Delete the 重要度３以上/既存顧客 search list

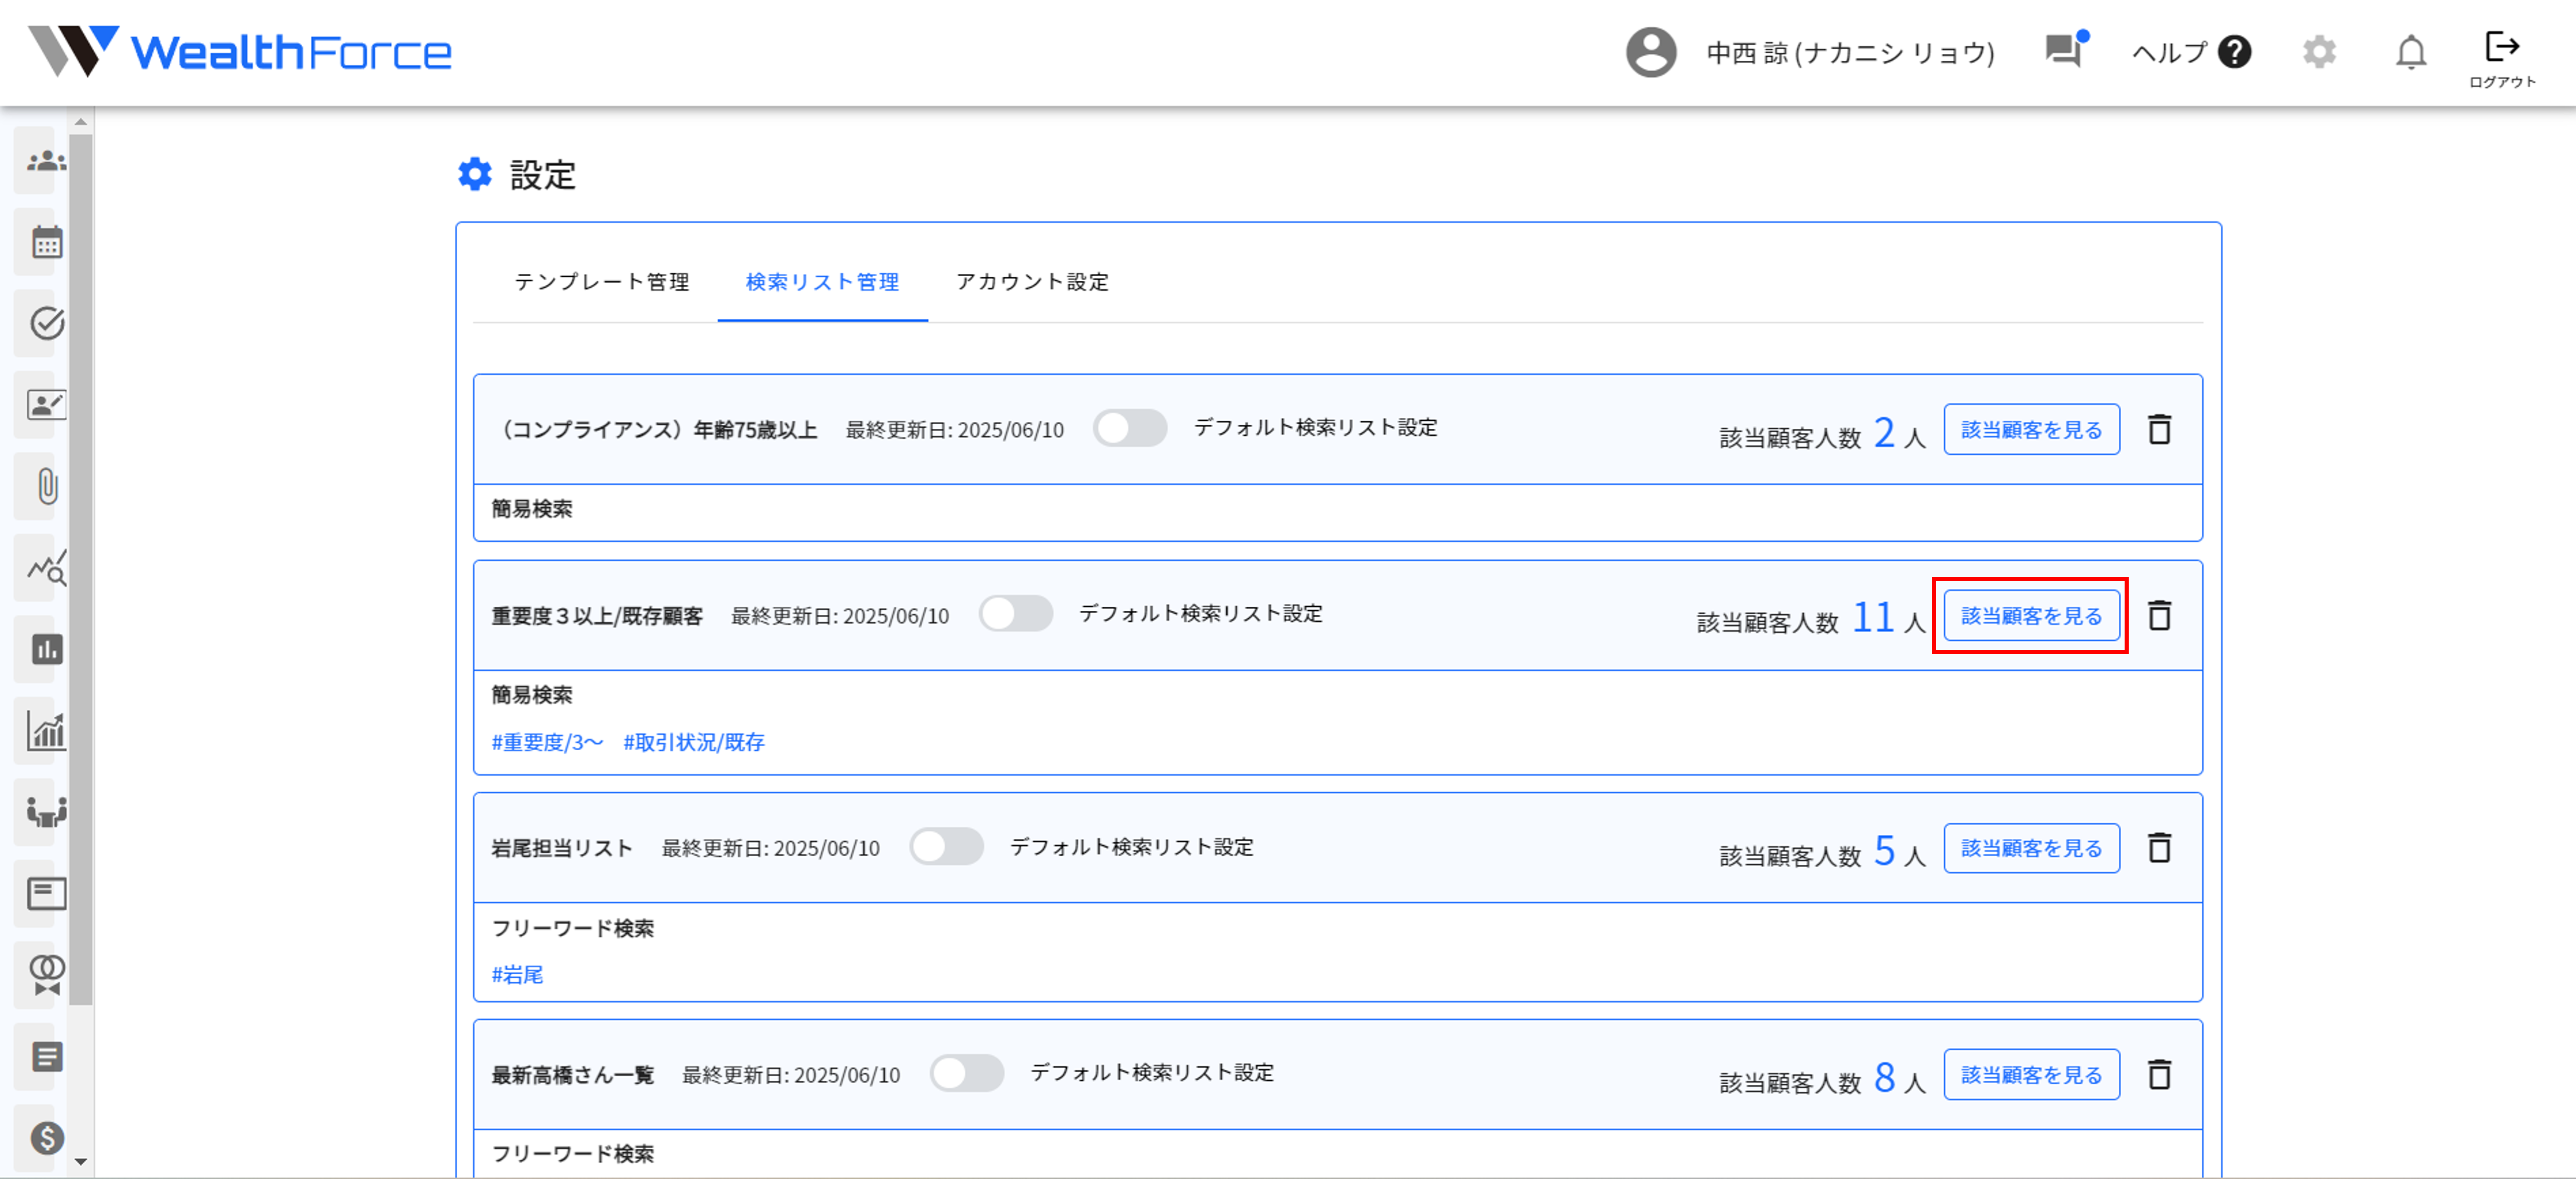coord(2159,616)
